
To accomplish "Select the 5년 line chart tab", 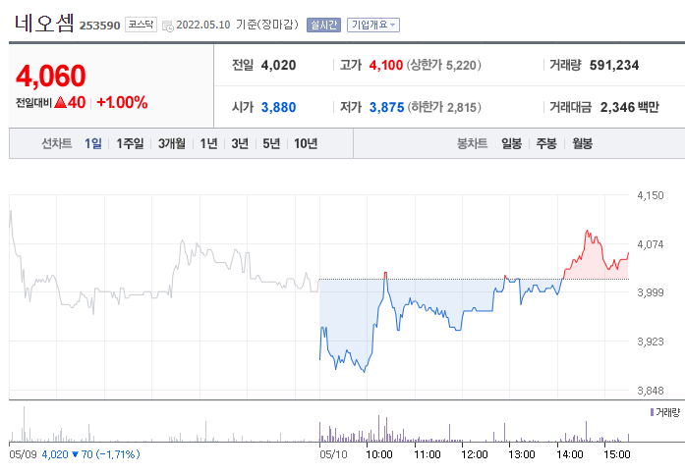I will pos(271,143).
